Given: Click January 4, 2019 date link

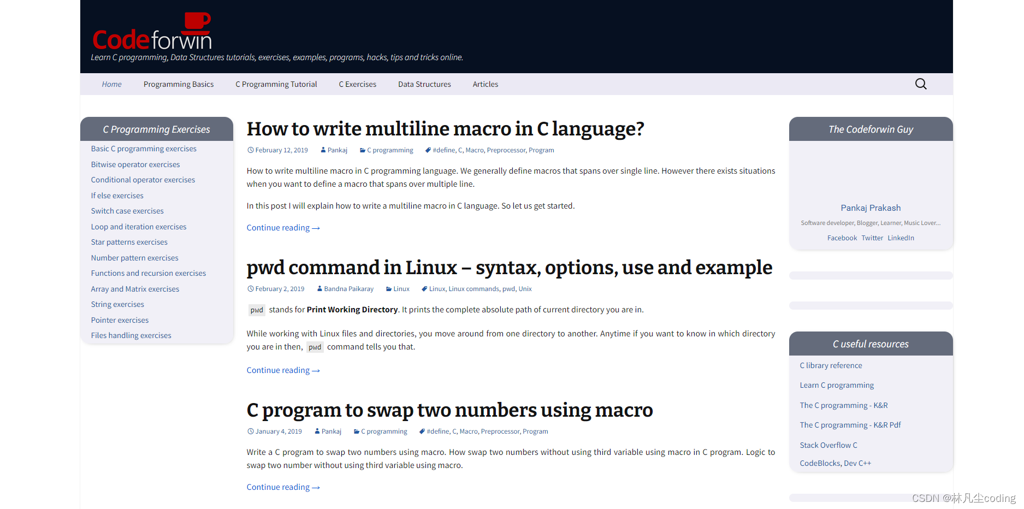Looking at the screenshot, I should coord(279,431).
